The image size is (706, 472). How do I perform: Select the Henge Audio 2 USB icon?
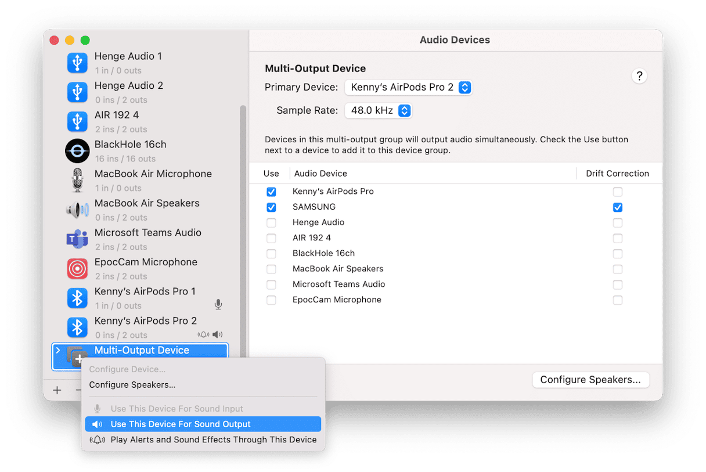coord(77,92)
